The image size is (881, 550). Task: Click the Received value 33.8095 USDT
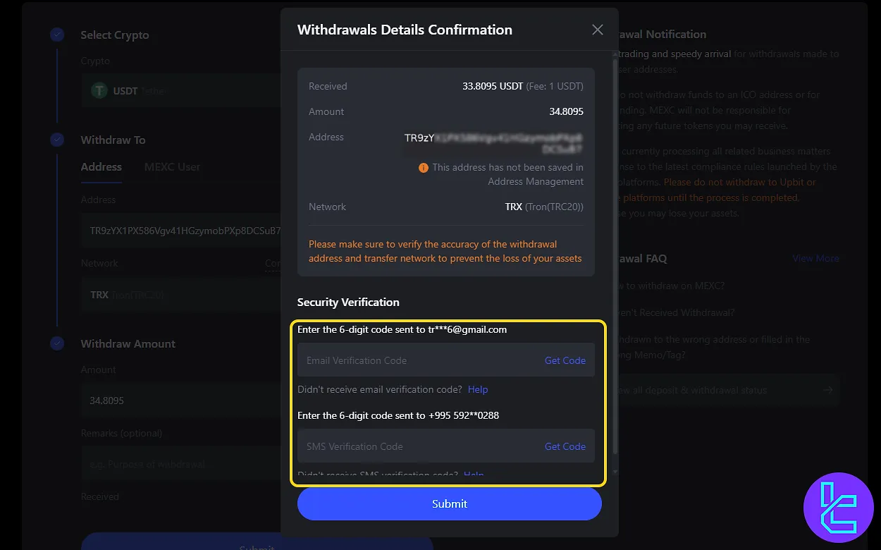493,86
